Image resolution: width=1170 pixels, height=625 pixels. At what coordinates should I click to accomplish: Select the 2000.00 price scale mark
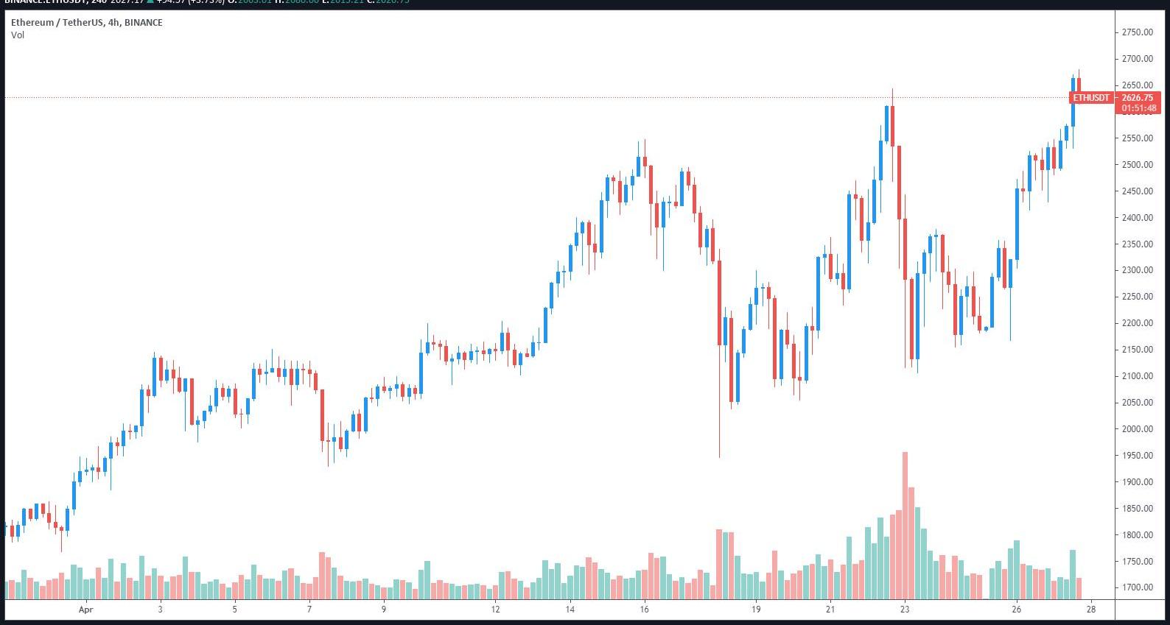pos(1138,429)
